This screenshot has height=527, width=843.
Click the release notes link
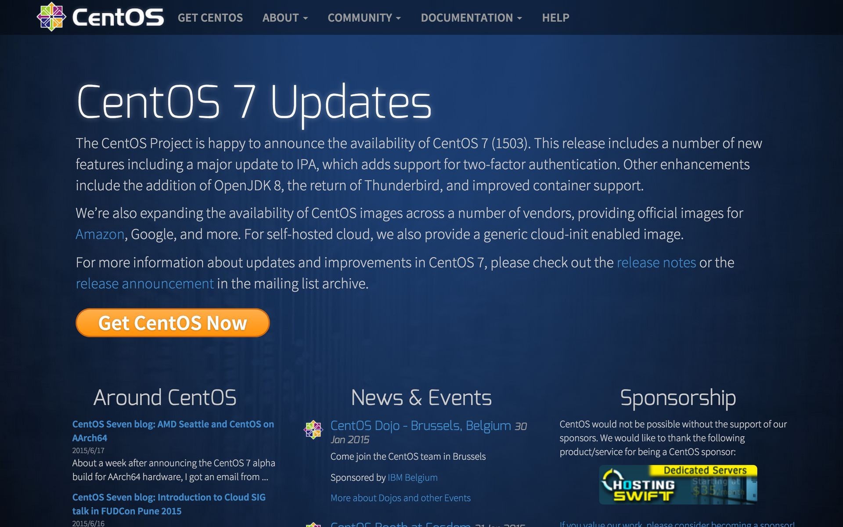point(656,262)
